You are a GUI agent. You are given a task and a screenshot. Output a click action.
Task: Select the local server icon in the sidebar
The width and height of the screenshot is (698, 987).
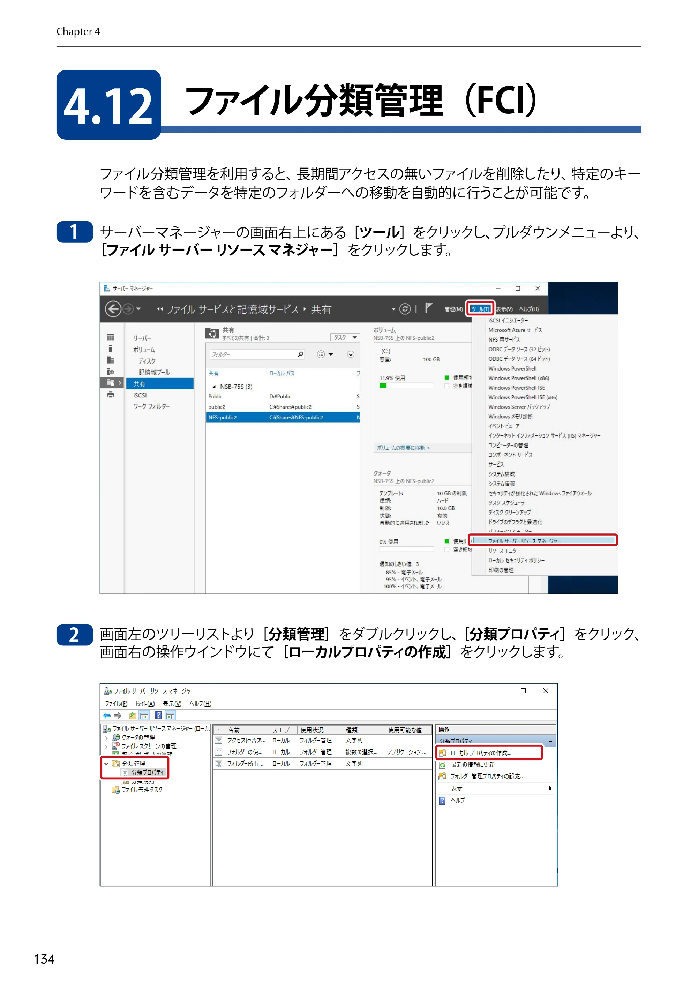coord(111,349)
